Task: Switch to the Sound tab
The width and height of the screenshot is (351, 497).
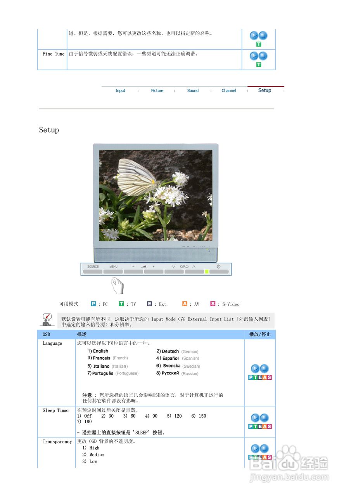Action: coord(193,90)
